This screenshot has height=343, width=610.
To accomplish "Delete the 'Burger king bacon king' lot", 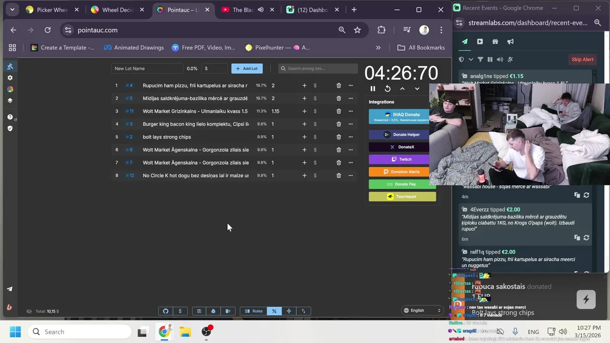I will click(339, 124).
